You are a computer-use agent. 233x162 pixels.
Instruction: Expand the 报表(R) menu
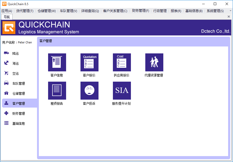176,11
